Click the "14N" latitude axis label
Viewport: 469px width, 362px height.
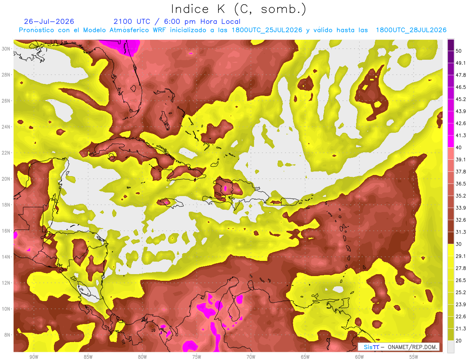6,257
